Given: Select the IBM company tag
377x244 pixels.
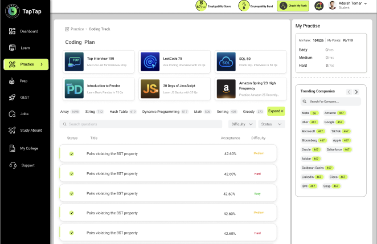Looking at the screenshot, I should (309, 186).
